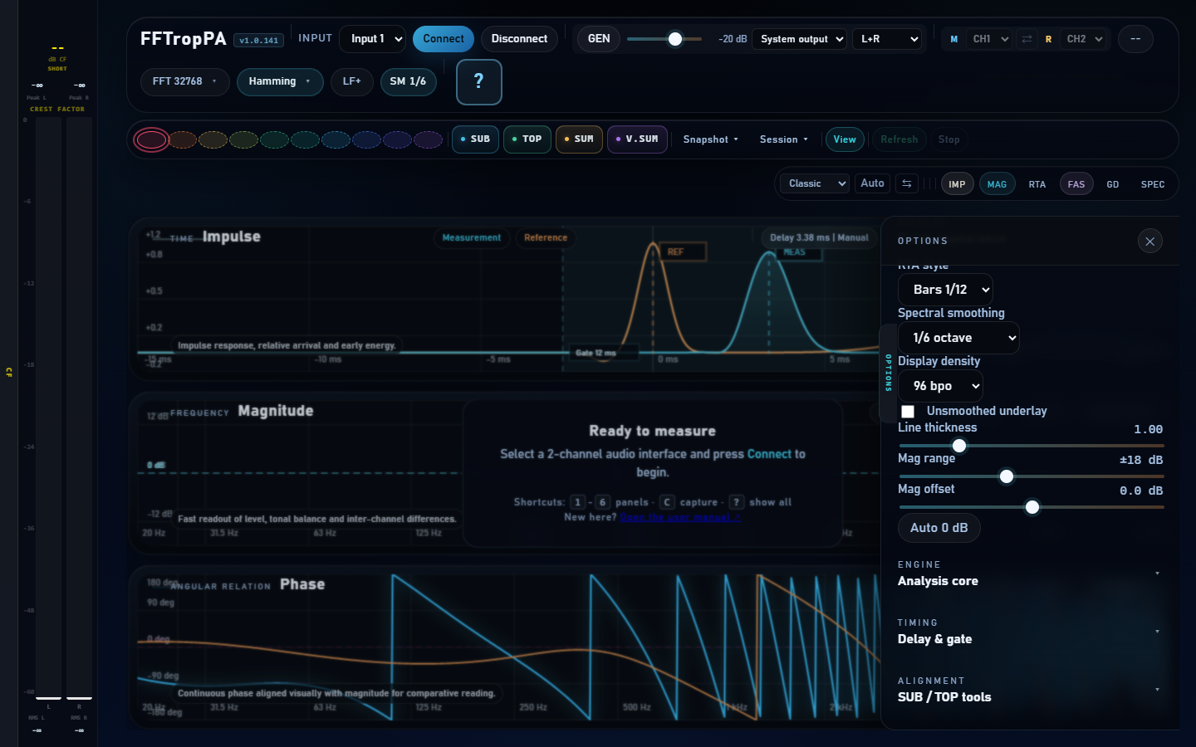Toggle the SUM trace
The image size is (1196, 747).
579,139
